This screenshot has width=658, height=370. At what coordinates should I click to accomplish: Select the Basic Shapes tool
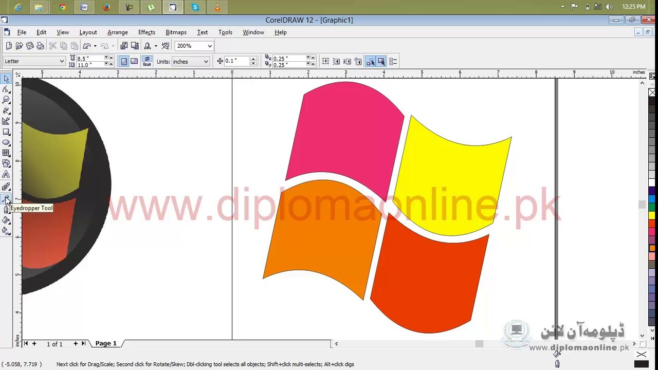click(x=6, y=163)
